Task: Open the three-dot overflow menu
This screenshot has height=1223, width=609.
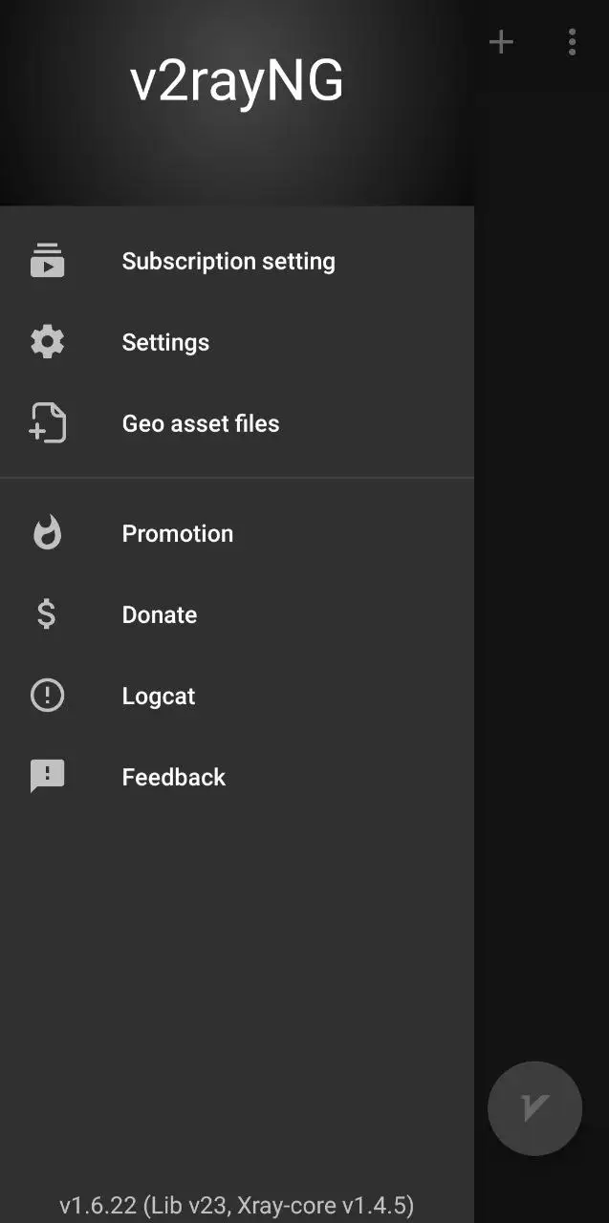Action: click(x=572, y=42)
